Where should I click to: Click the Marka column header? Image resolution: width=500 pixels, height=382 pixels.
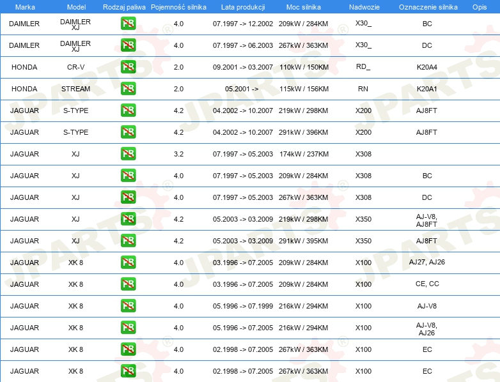[25, 7]
